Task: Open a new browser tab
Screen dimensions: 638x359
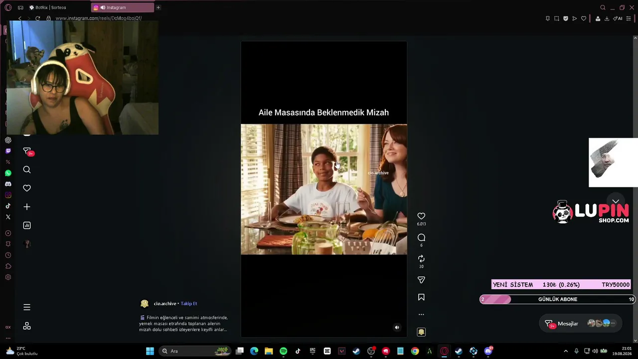Action: point(159,7)
